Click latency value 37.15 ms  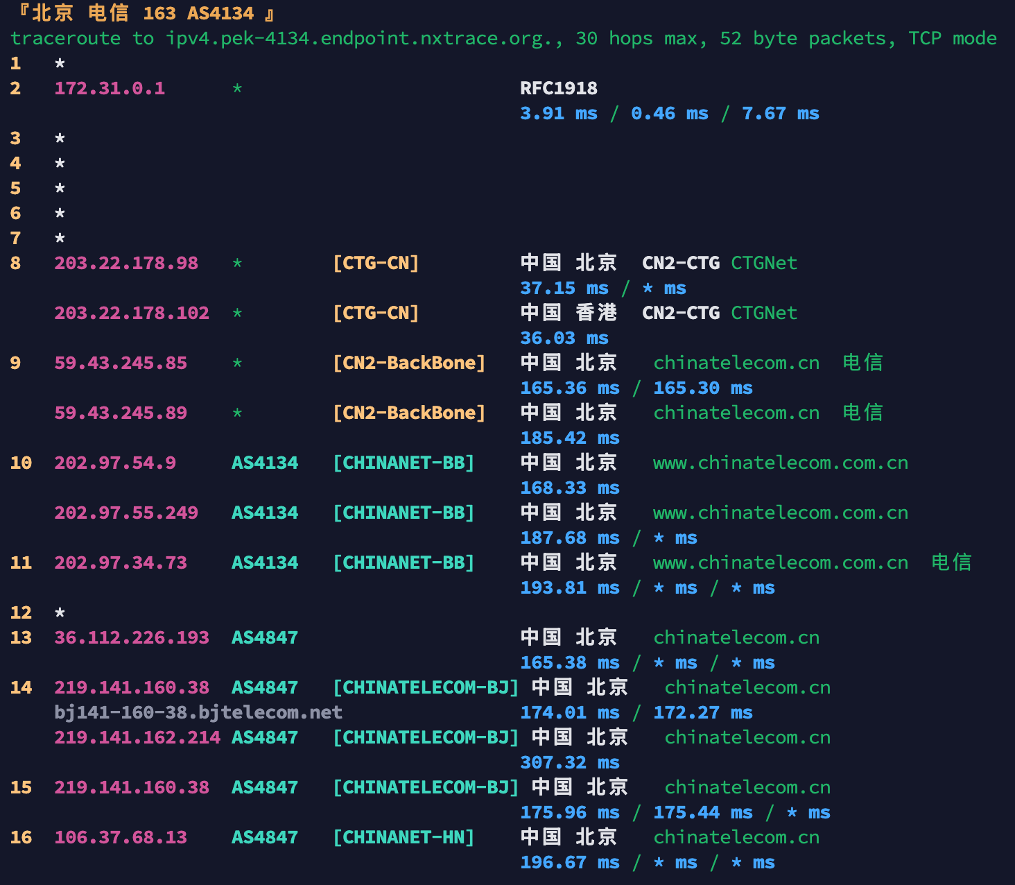tap(564, 288)
